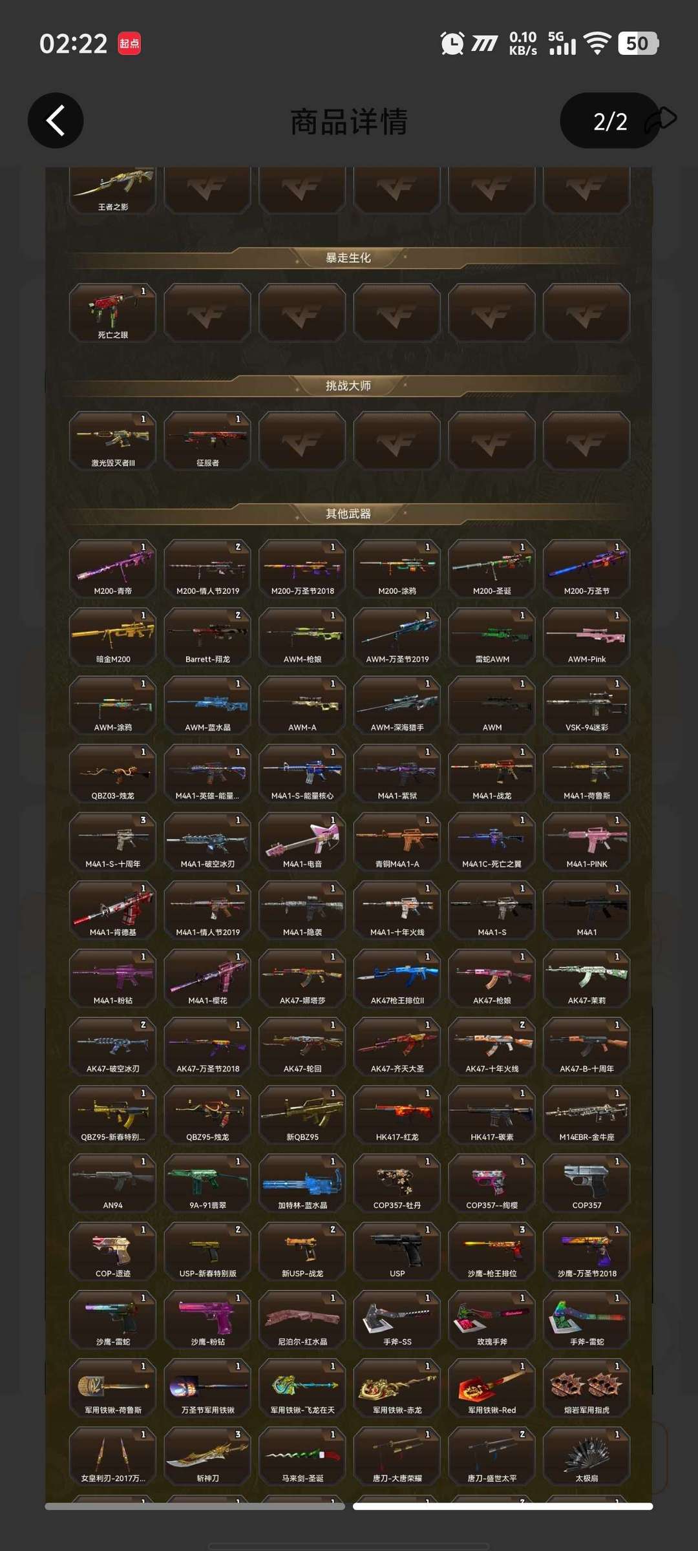Open the M4A1-电音 weapon tile

click(x=302, y=841)
